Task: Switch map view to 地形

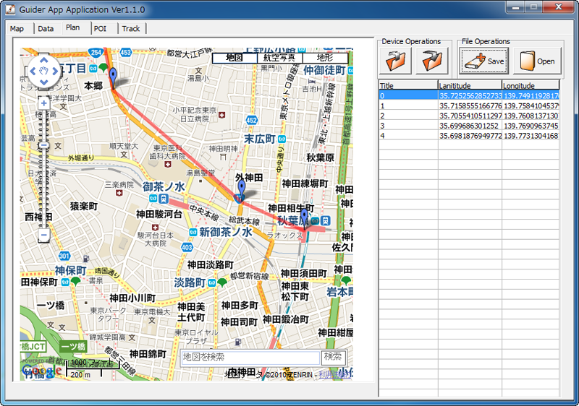Action: pos(325,58)
